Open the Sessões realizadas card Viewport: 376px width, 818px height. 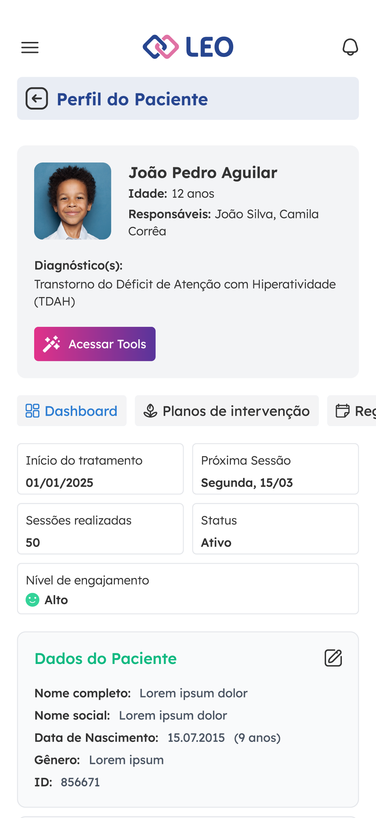[100, 529]
